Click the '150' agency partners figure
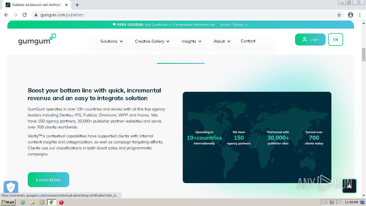 coord(239,138)
